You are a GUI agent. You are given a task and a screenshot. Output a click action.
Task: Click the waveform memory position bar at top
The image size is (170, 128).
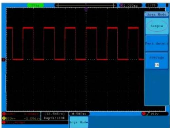[x=86, y=5]
